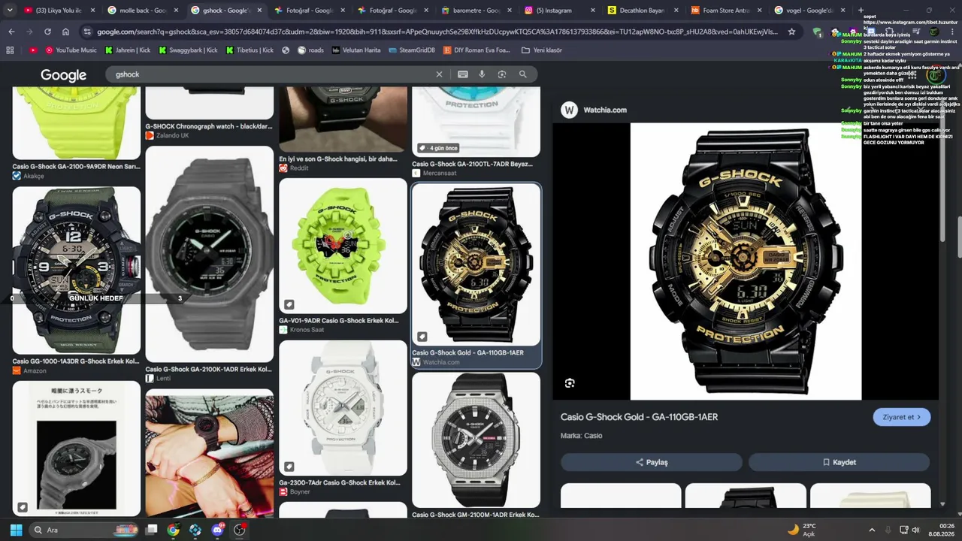Open the YouTube Music bookmark
Image resolution: width=962 pixels, height=541 pixels.
[x=71, y=50]
